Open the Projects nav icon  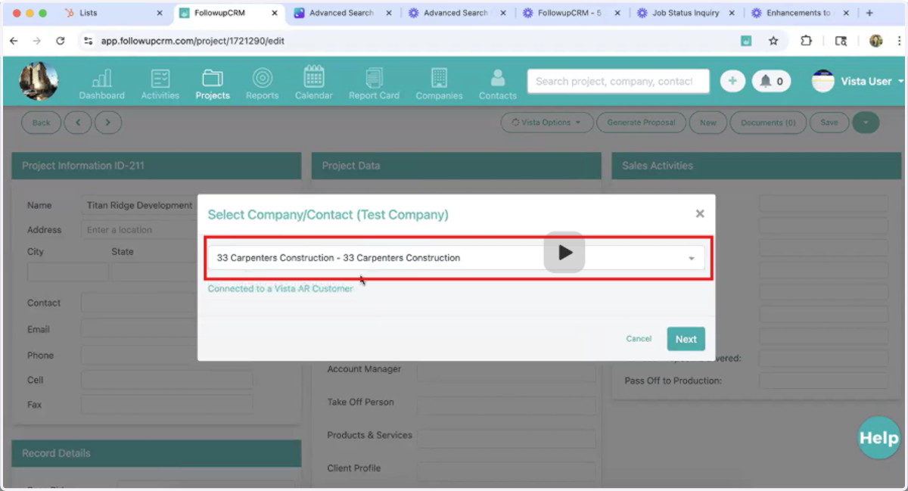[x=213, y=84]
